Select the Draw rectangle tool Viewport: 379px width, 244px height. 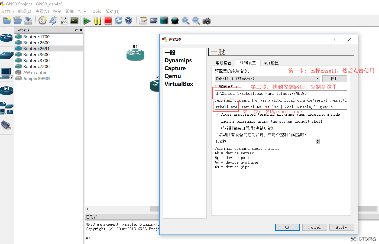[164, 21]
